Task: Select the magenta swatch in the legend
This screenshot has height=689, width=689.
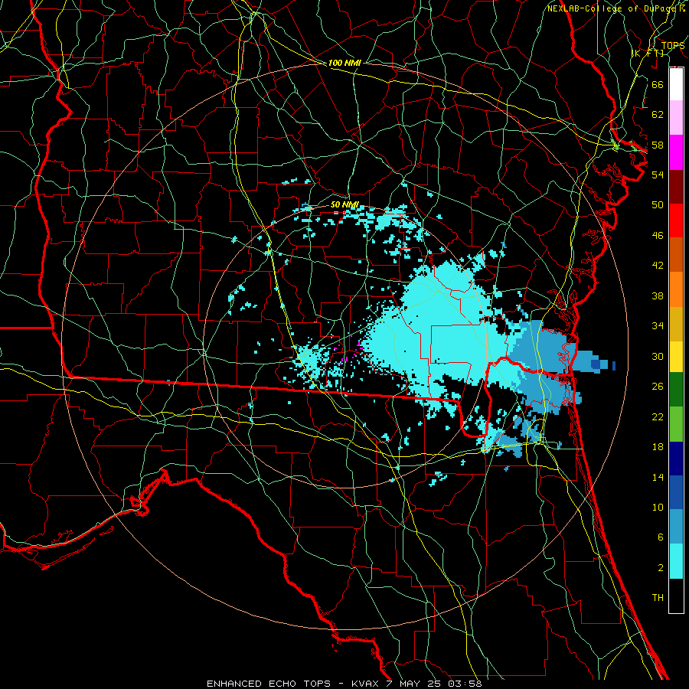Action: click(x=676, y=152)
